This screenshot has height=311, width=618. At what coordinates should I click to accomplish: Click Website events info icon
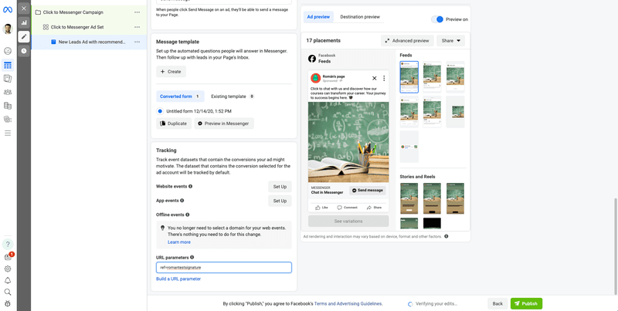point(190,186)
